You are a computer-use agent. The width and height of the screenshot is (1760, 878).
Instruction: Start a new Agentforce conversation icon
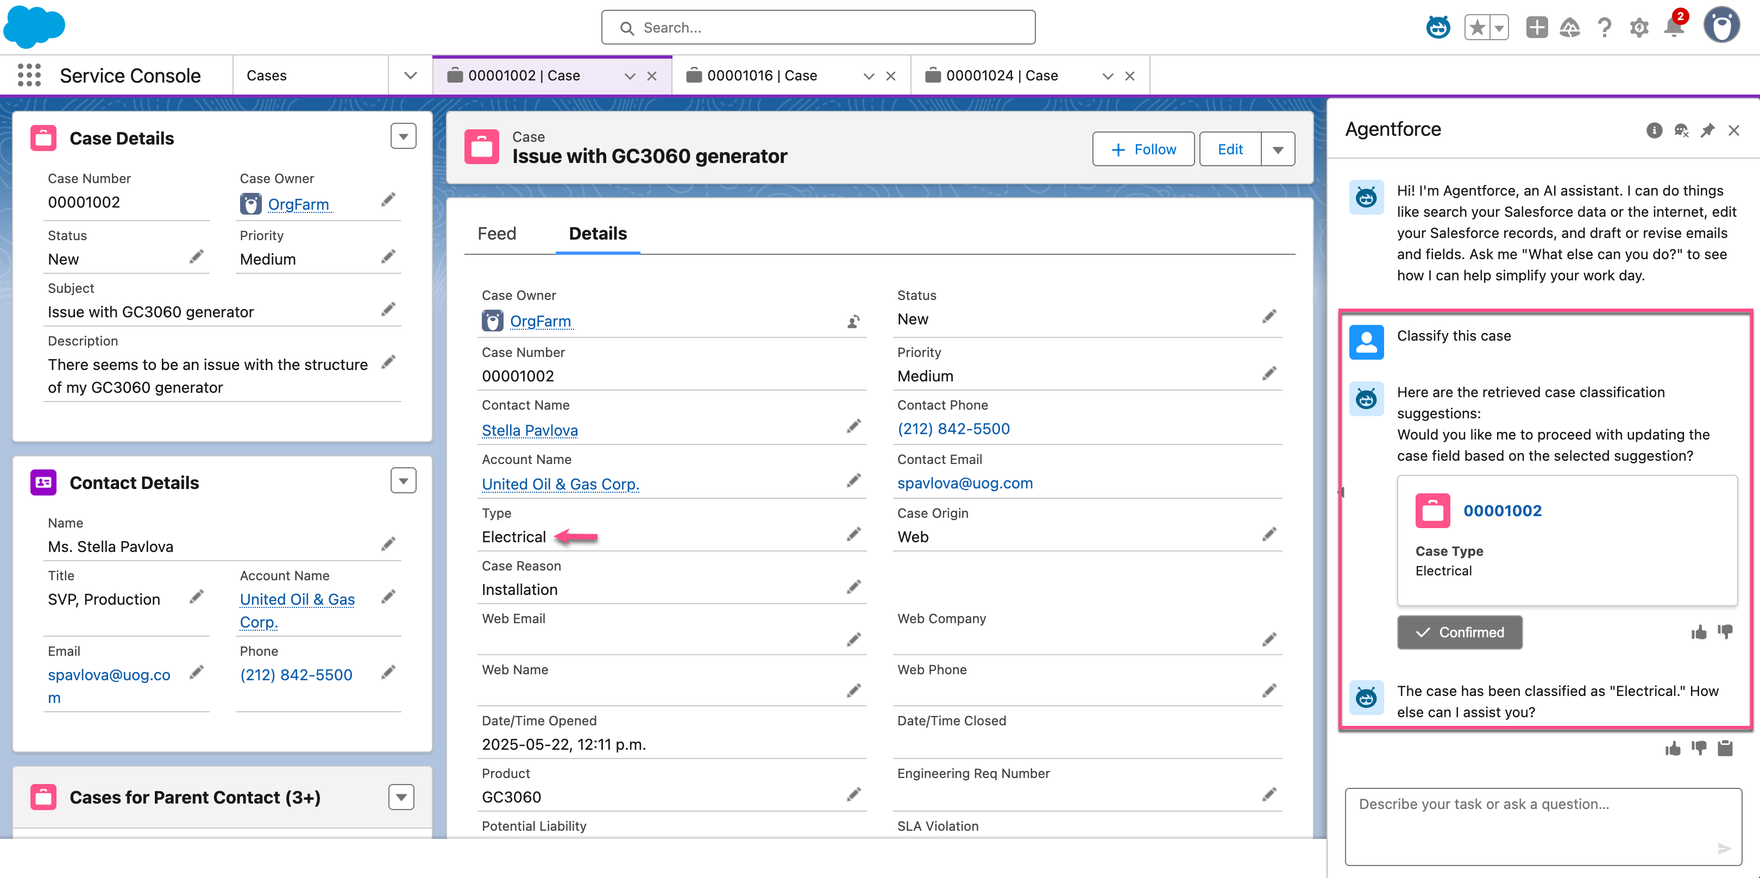click(x=1681, y=130)
